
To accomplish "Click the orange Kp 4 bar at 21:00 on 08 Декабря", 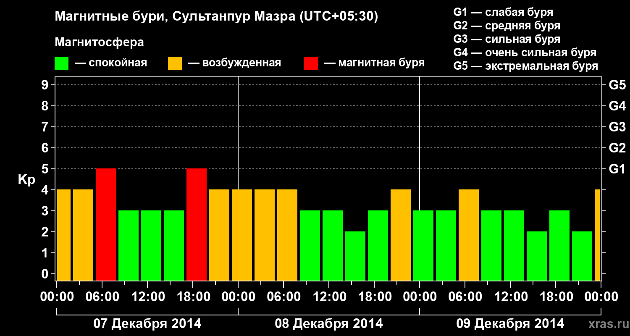I will tap(401, 235).
